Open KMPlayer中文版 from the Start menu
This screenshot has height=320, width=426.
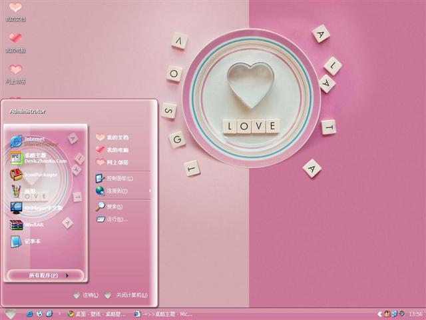tap(37, 208)
